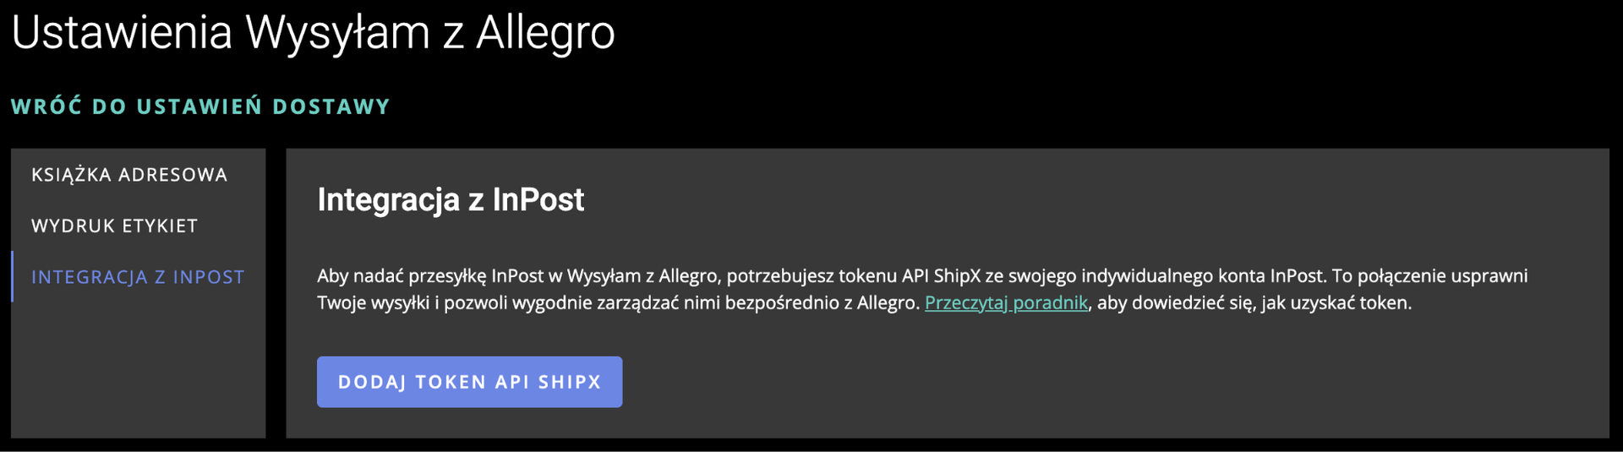Return to delivery settings
The height and width of the screenshot is (452, 1623).
[x=200, y=106]
